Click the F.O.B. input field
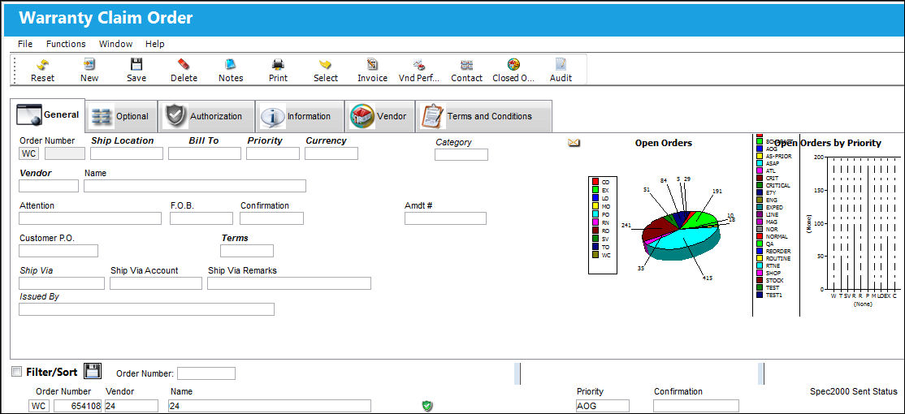 tap(201, 218)
